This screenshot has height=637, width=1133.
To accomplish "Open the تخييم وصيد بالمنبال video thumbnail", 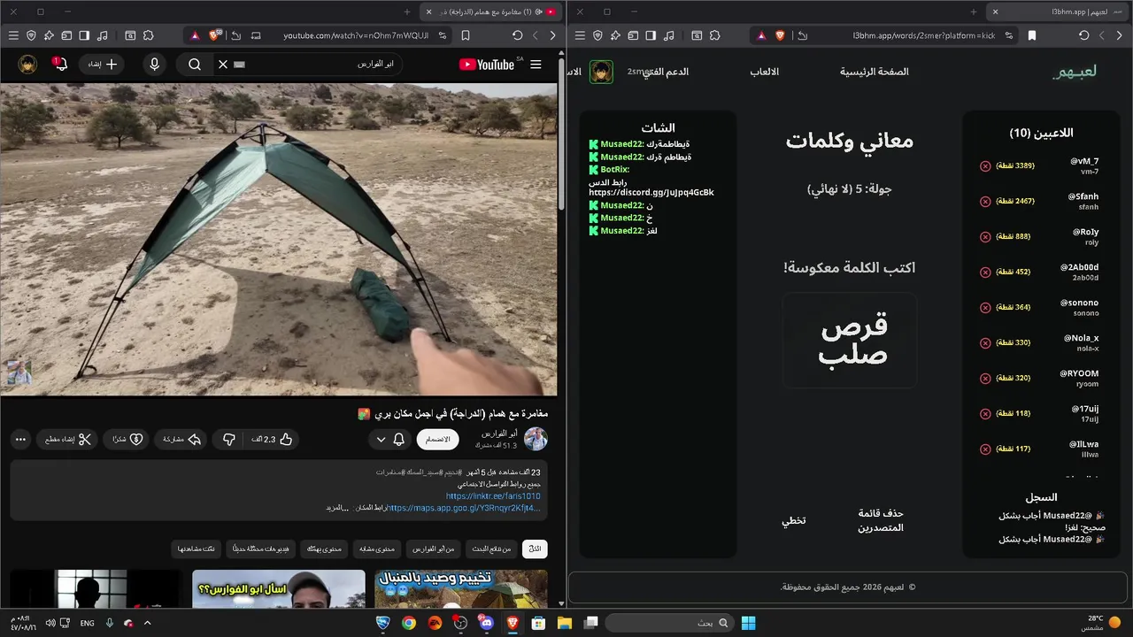I will pyautogui.click(x=460, y=589).
